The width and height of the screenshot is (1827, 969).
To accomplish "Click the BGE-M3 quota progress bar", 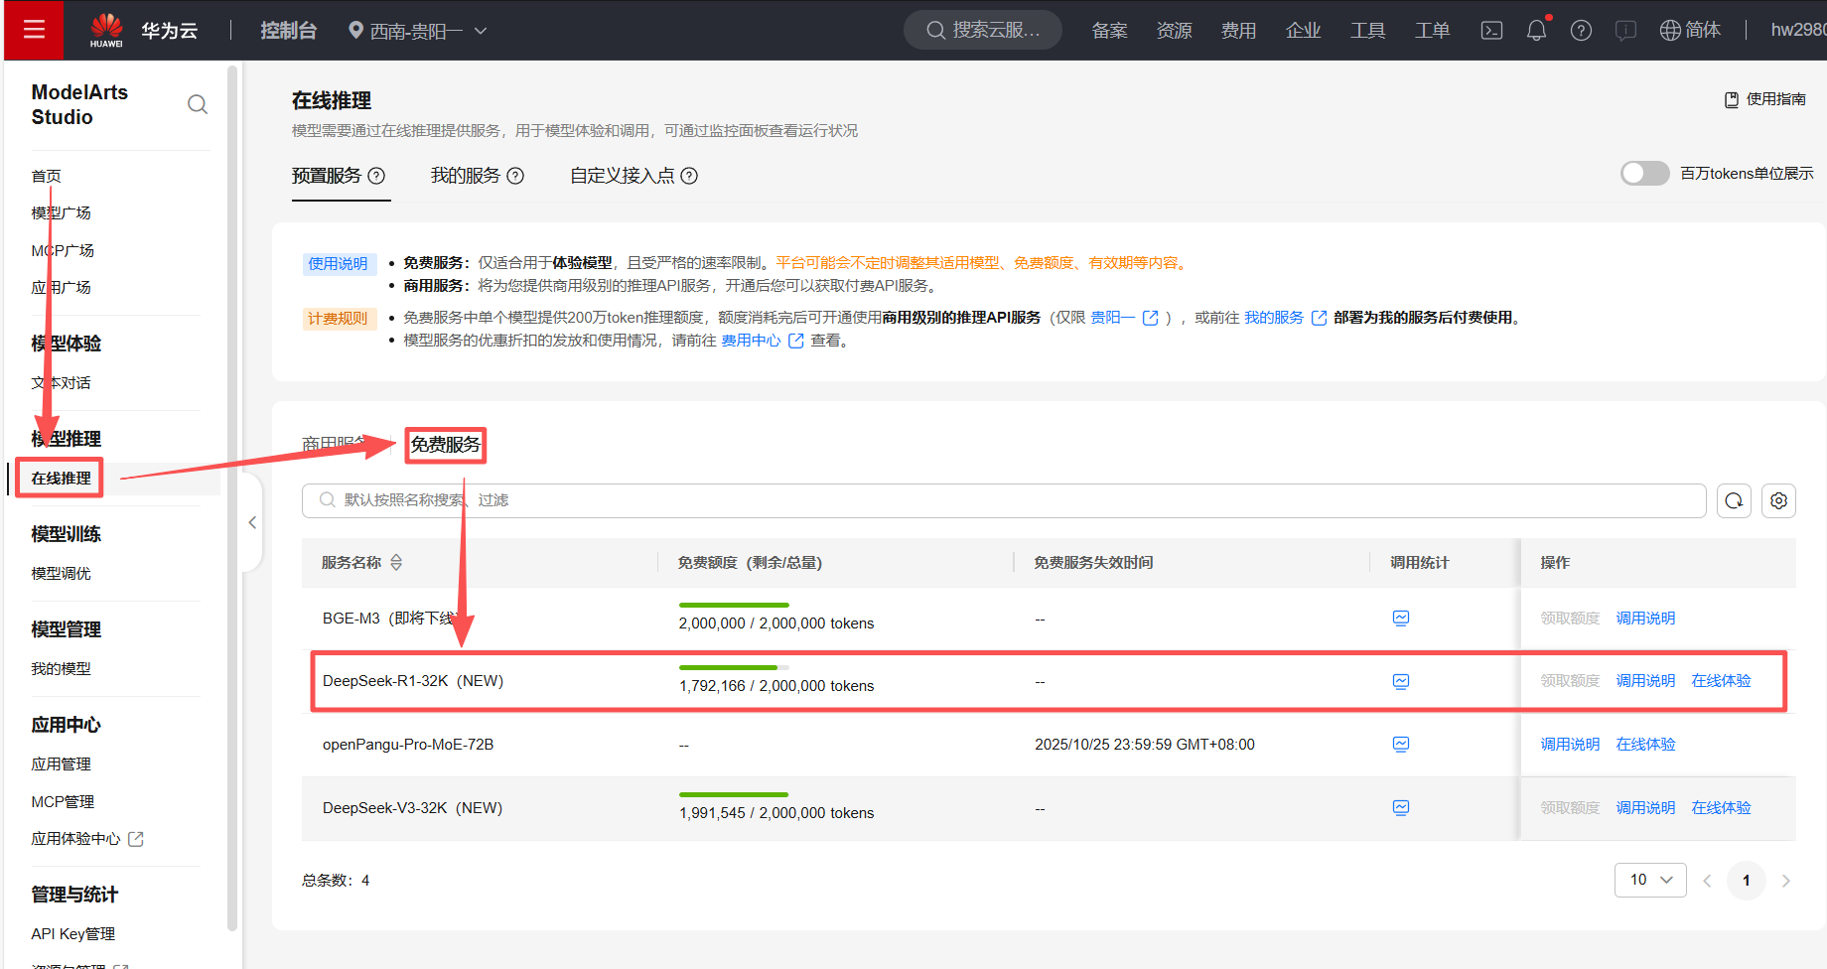I will (734, 605).
